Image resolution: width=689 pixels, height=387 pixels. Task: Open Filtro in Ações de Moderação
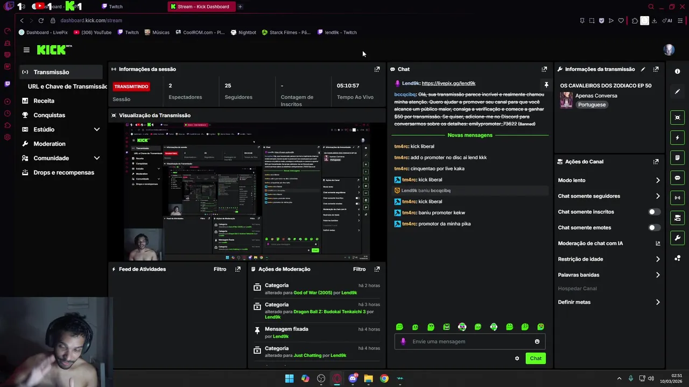[x=359, y=269]
